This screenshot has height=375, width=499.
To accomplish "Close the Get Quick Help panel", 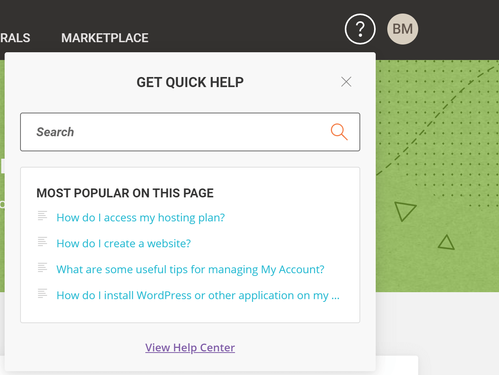I will coord(346,82).
